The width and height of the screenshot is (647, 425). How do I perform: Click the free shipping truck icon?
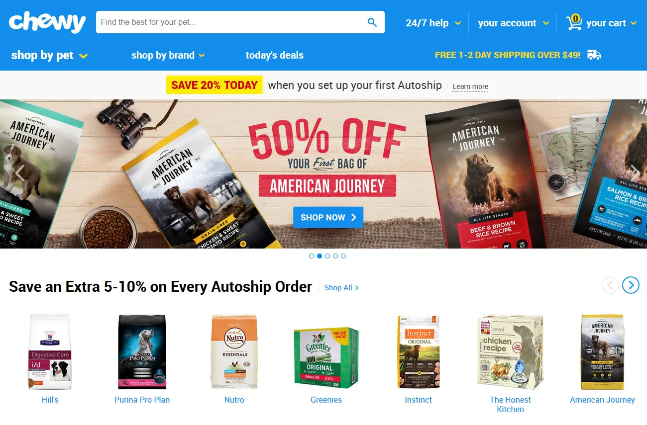[x=594, y=55]
